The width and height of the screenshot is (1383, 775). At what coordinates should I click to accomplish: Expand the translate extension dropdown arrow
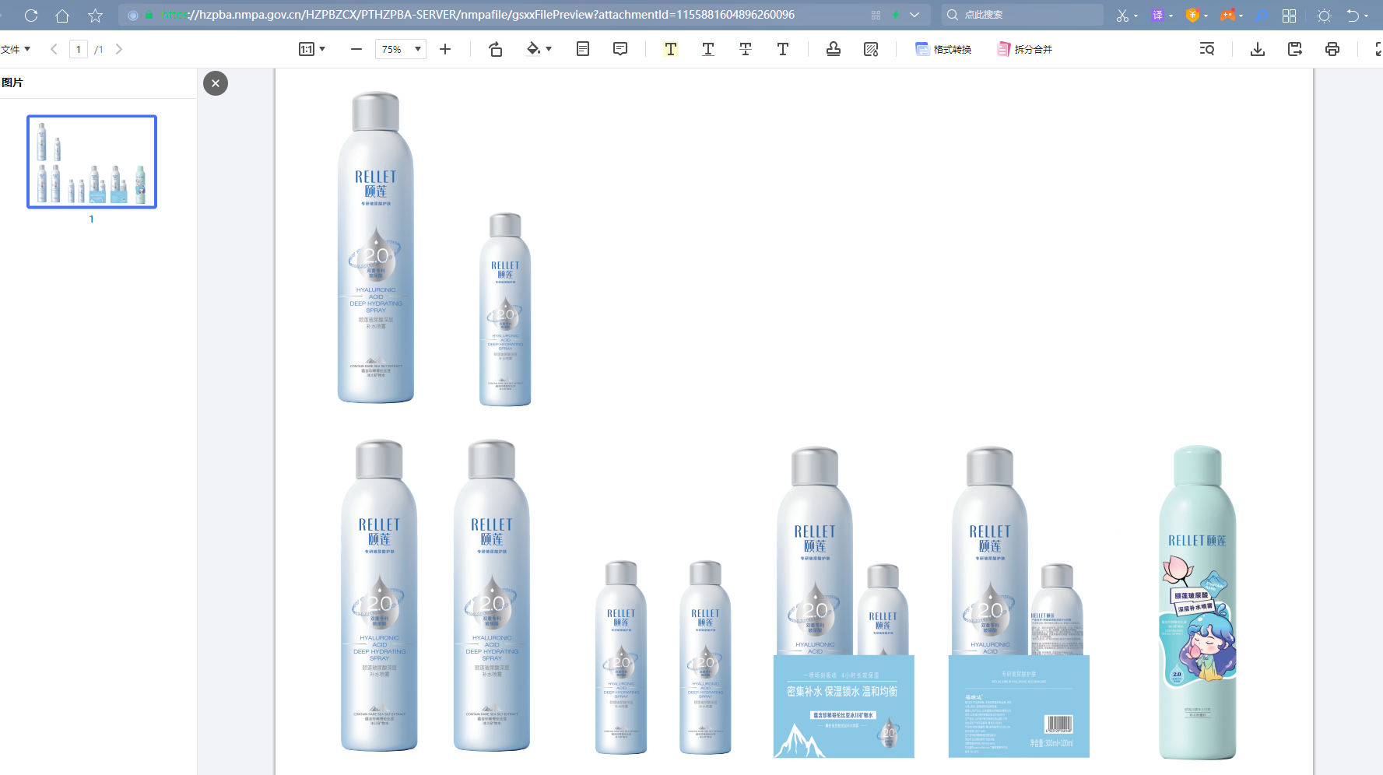click(x=1171, y=16)
